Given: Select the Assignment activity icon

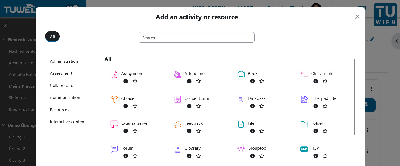Looking at the screenshot, I should coord(114,74).
